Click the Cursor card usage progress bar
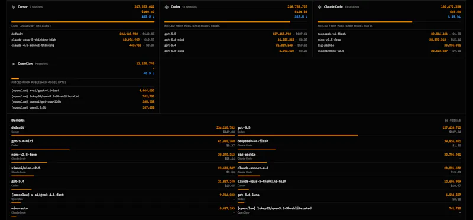The width and height of the screenshot is (473, 220). 83,22
